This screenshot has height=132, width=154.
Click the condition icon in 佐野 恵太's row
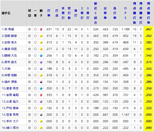(41, 43)
